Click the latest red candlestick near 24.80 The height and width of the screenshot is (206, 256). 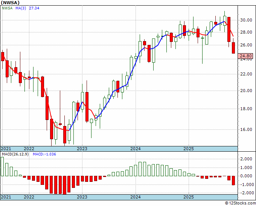click(233, 48)
